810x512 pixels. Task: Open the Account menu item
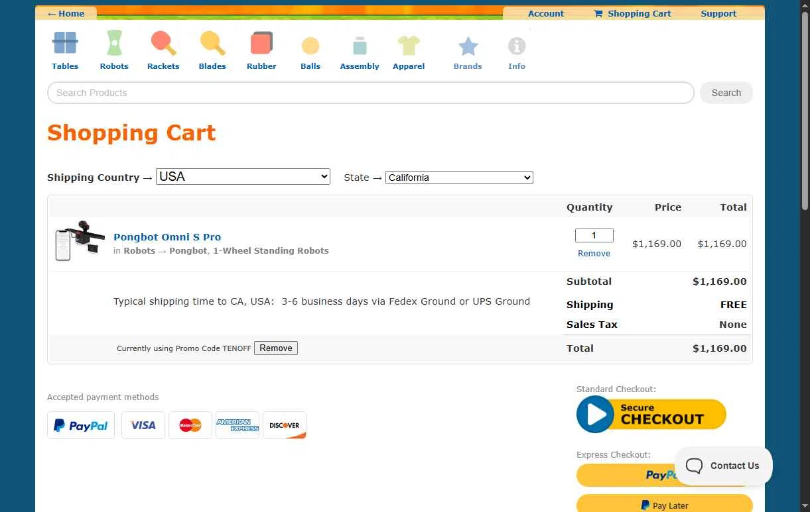tap(546, 13)
